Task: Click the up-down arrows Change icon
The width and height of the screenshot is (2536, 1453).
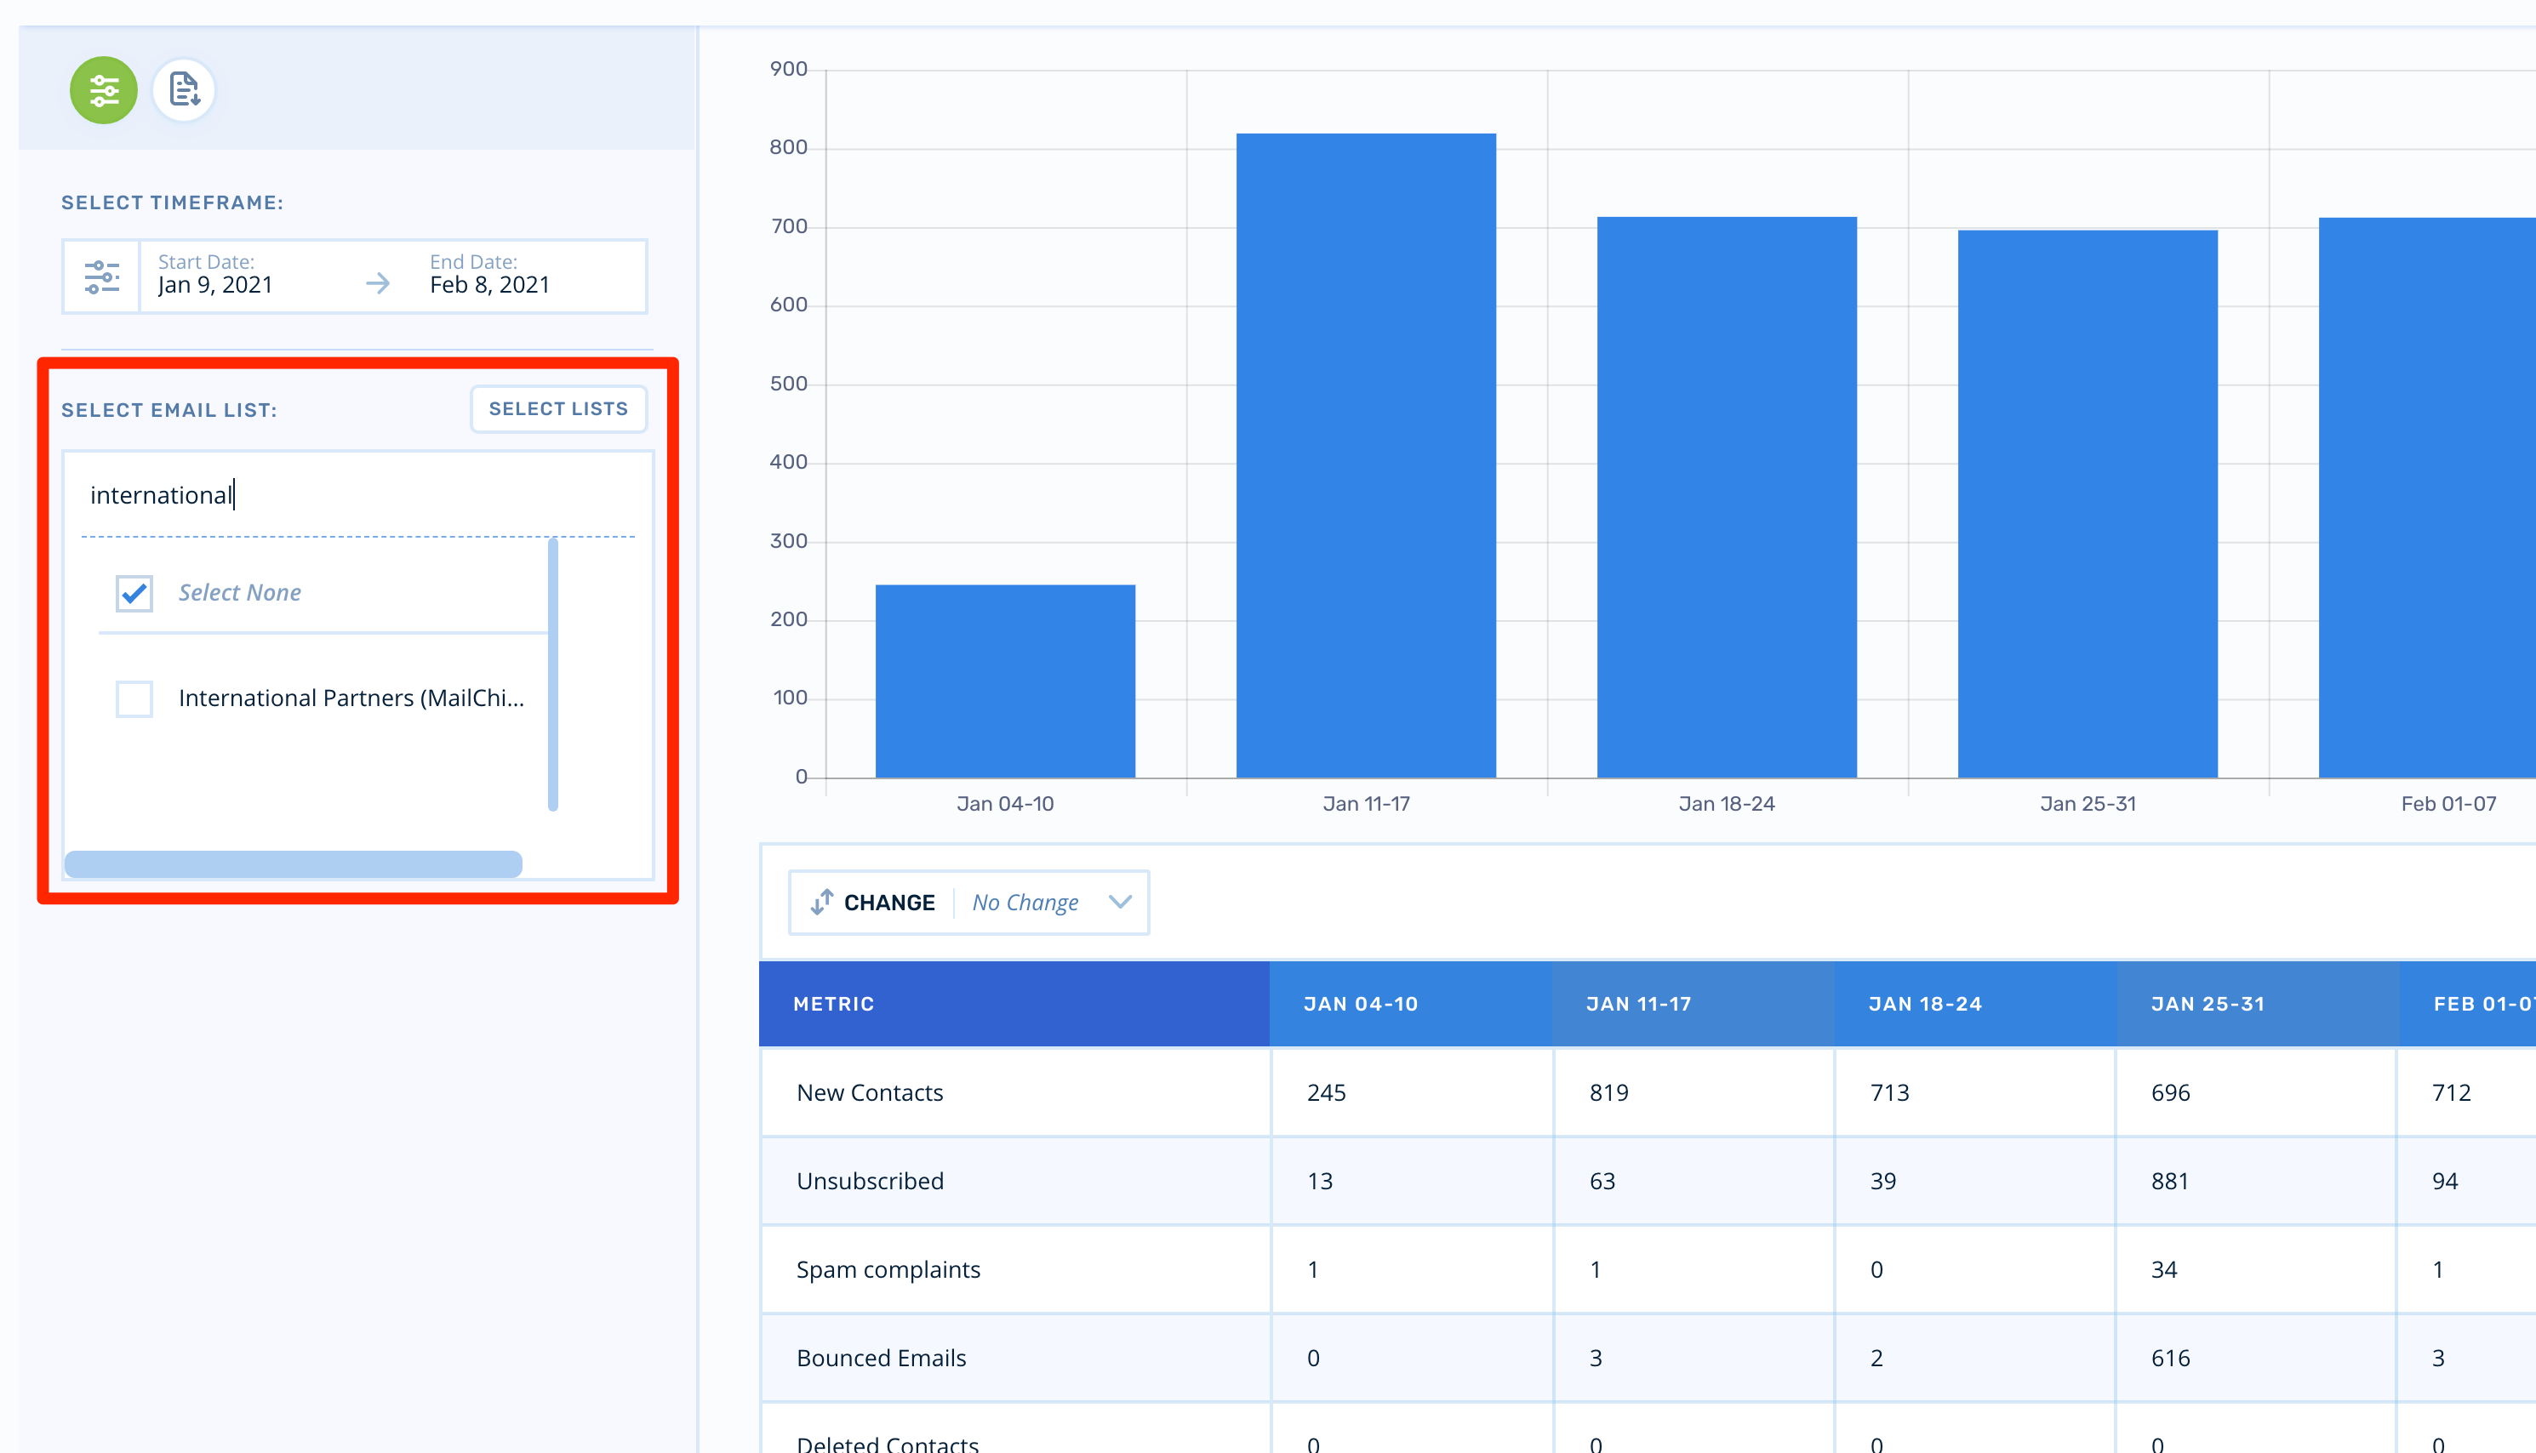Action: pyautogui.click(x=821, y=902)
